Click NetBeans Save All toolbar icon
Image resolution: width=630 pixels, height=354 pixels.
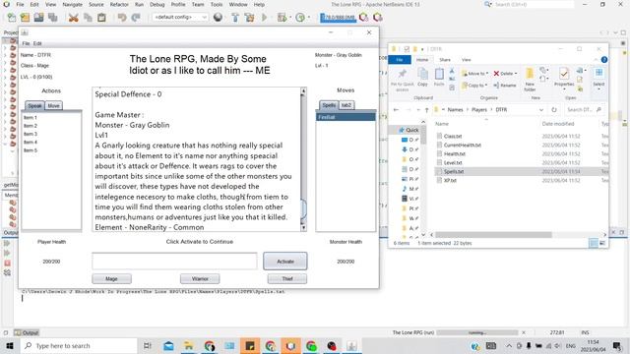coord(52,18)
